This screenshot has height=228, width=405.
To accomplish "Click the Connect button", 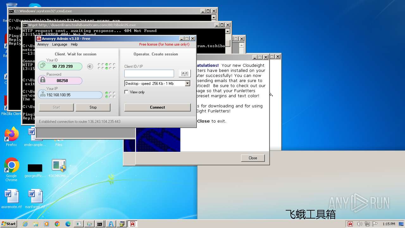I will click(157, 107).
